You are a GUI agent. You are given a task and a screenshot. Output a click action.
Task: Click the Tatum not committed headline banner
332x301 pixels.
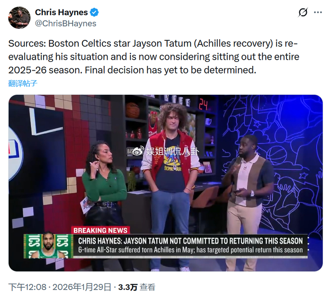click(x=190, y=241)
